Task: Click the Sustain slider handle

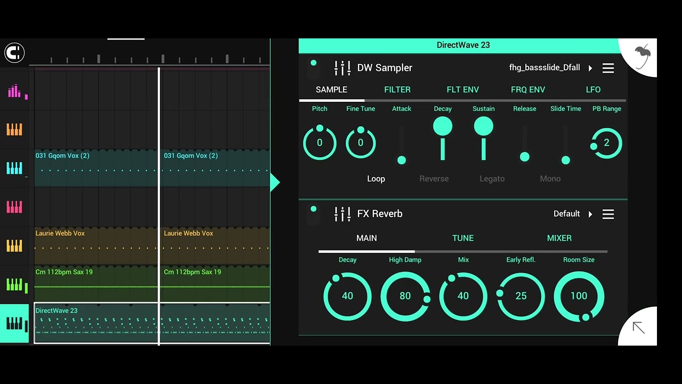Action: tap(484, 127)
